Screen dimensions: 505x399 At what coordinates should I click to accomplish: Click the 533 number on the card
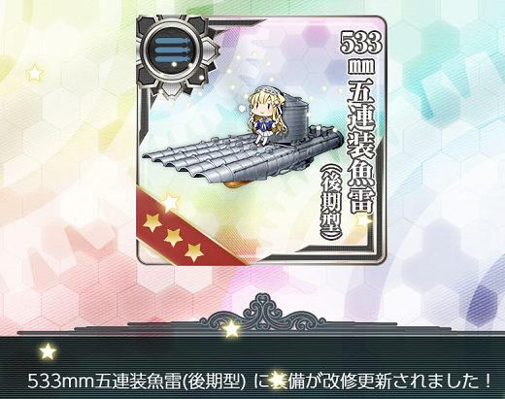359,43
